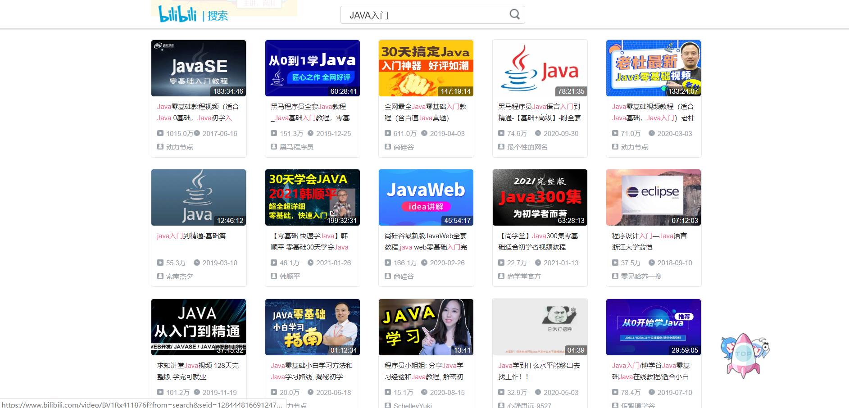Open title Java零基础视频教程 老杜
This screenshot has width=849, height=408.
(653, 112)
